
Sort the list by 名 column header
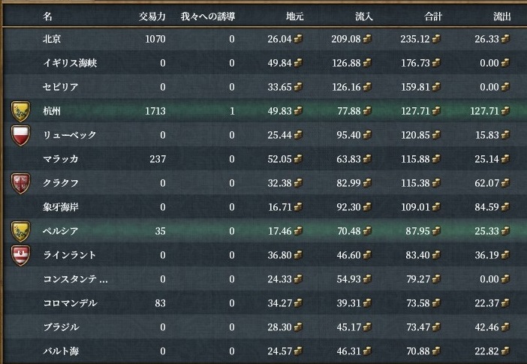[x=48, y=16]
